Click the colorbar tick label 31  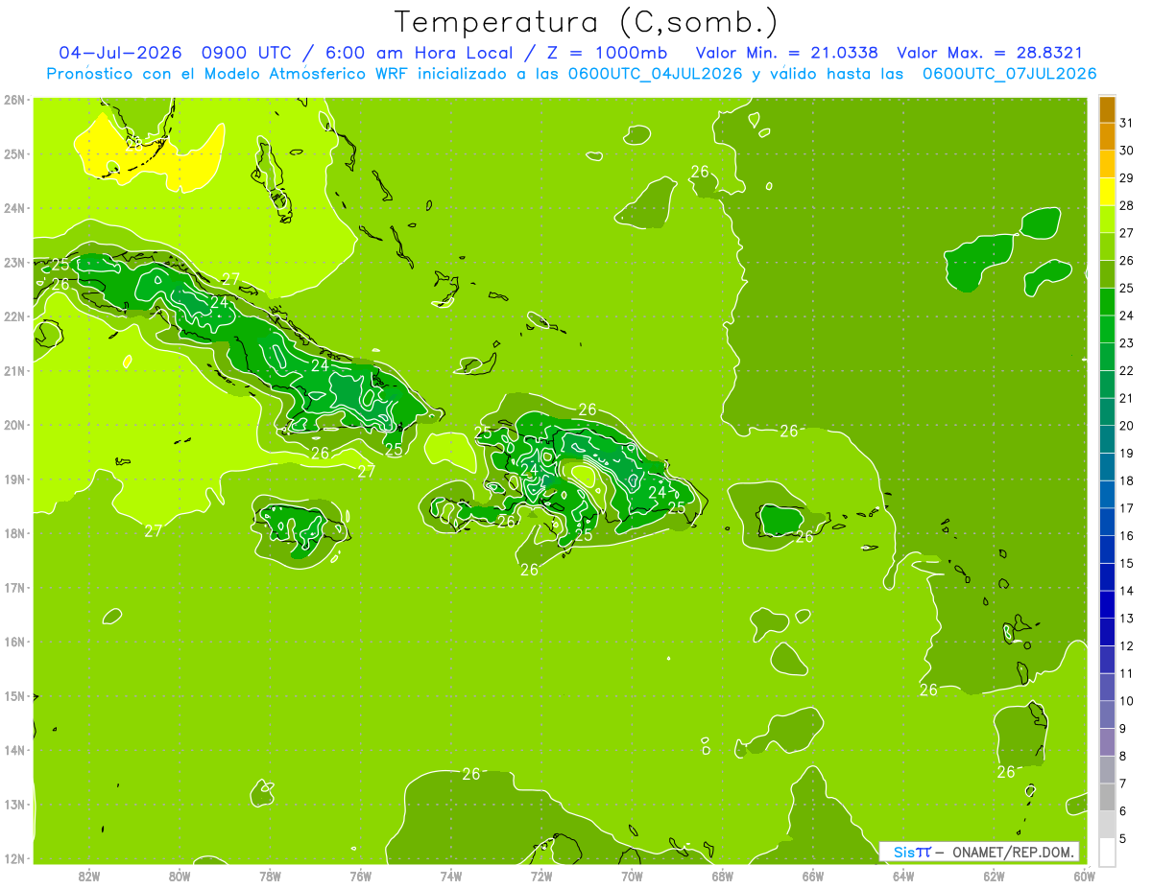click(x=1126, y=123)
